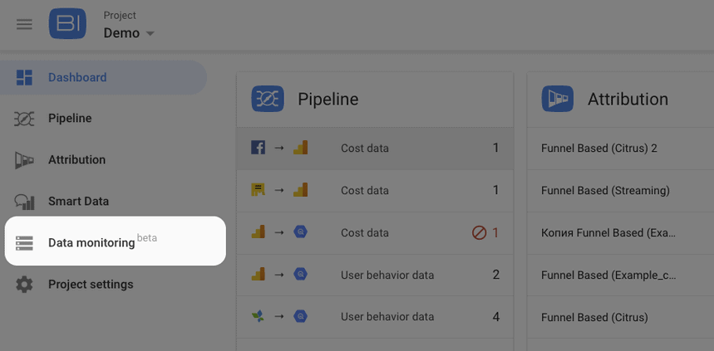Open Funnel Based (Streaming) model

pos(605,190)
